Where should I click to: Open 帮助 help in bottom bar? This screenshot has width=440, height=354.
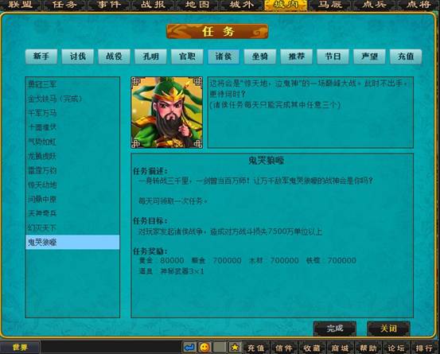click(368, 348)
